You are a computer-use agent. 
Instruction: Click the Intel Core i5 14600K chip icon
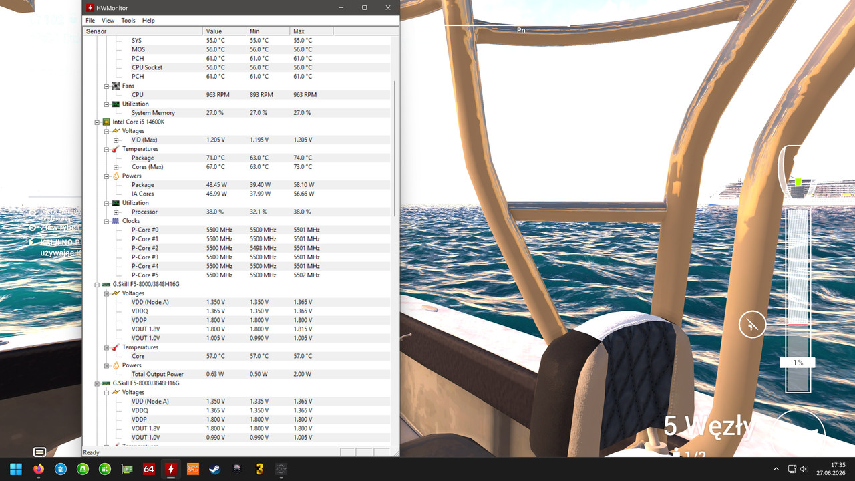(106, 122)
